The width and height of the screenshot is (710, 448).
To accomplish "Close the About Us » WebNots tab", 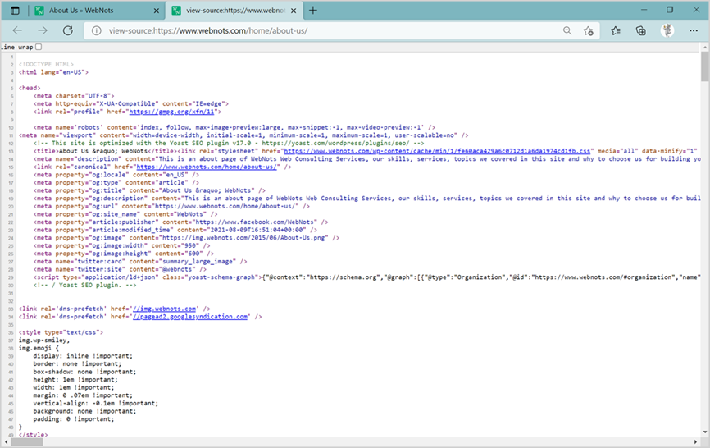I will click(x=155, y=11).
